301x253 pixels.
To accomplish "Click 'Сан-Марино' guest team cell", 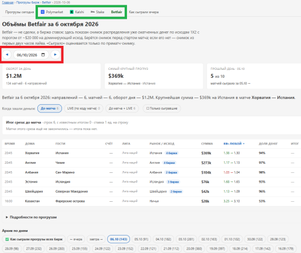I will (65, 172).
